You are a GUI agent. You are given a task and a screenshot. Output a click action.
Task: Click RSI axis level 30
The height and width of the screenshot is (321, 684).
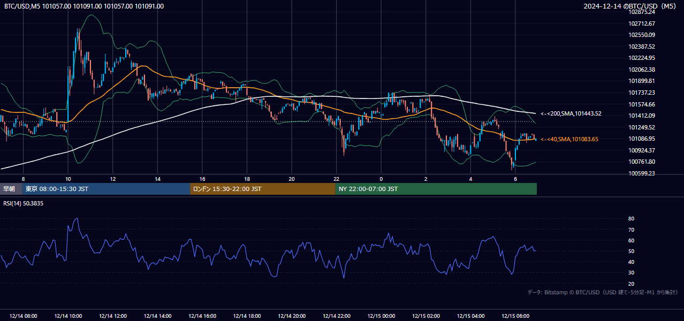click(x=632, y=273)
